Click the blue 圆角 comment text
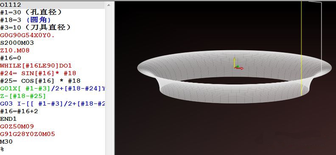Screen dimensions: 336x155 tap(39, 20)
